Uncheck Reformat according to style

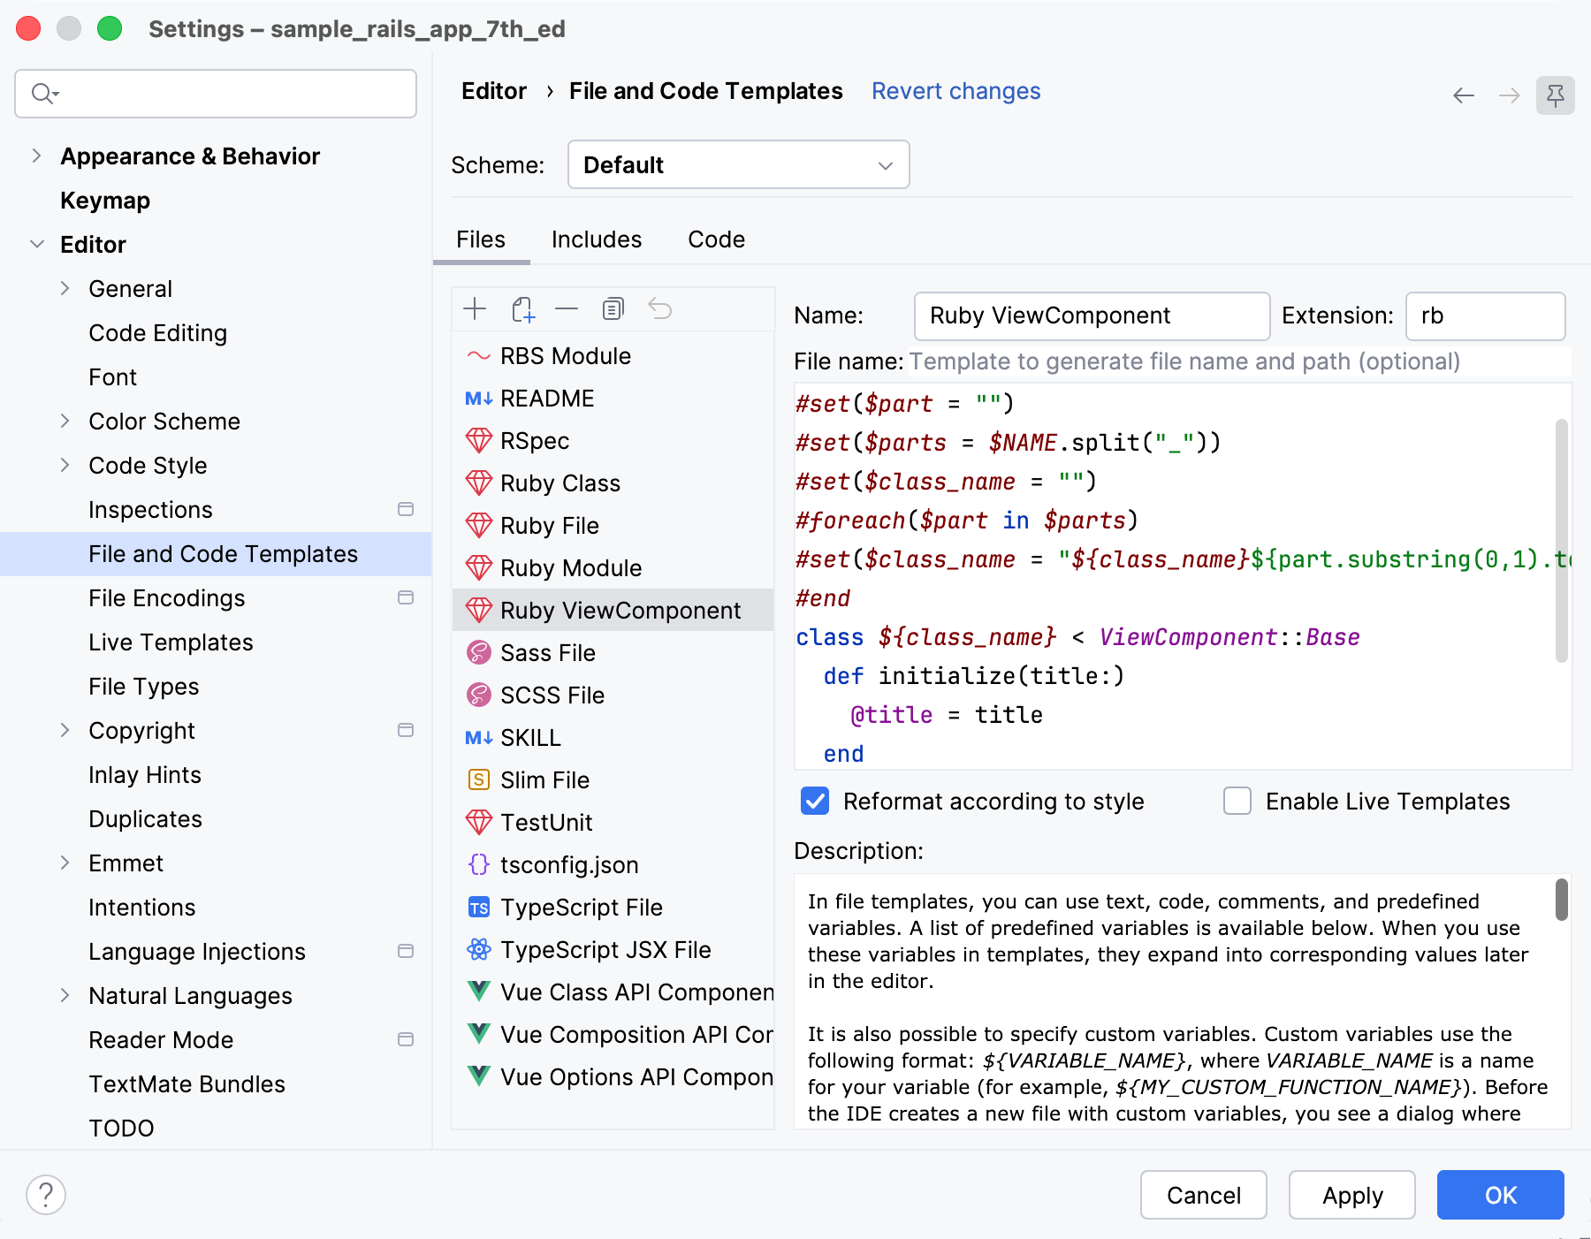pos(814,802)
